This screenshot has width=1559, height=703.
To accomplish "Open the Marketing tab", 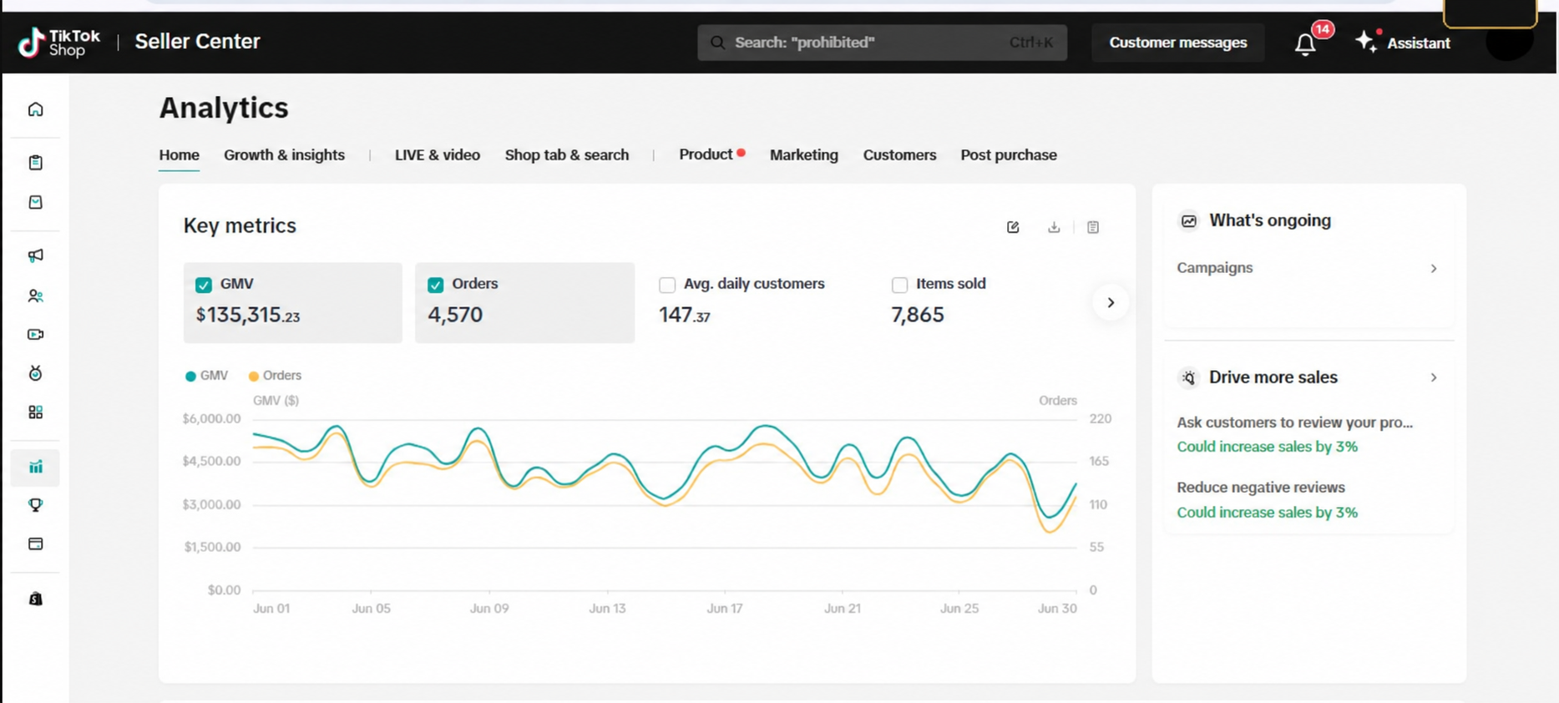I will (x=804, y=155).
